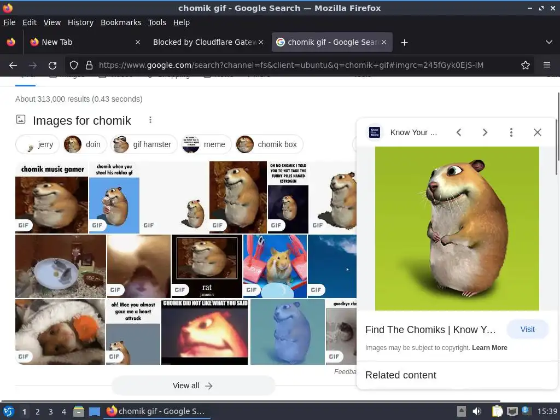Close the chomik gif Google Search tab
The width and height of the screenshot is (560, 420).
(384, 42)
